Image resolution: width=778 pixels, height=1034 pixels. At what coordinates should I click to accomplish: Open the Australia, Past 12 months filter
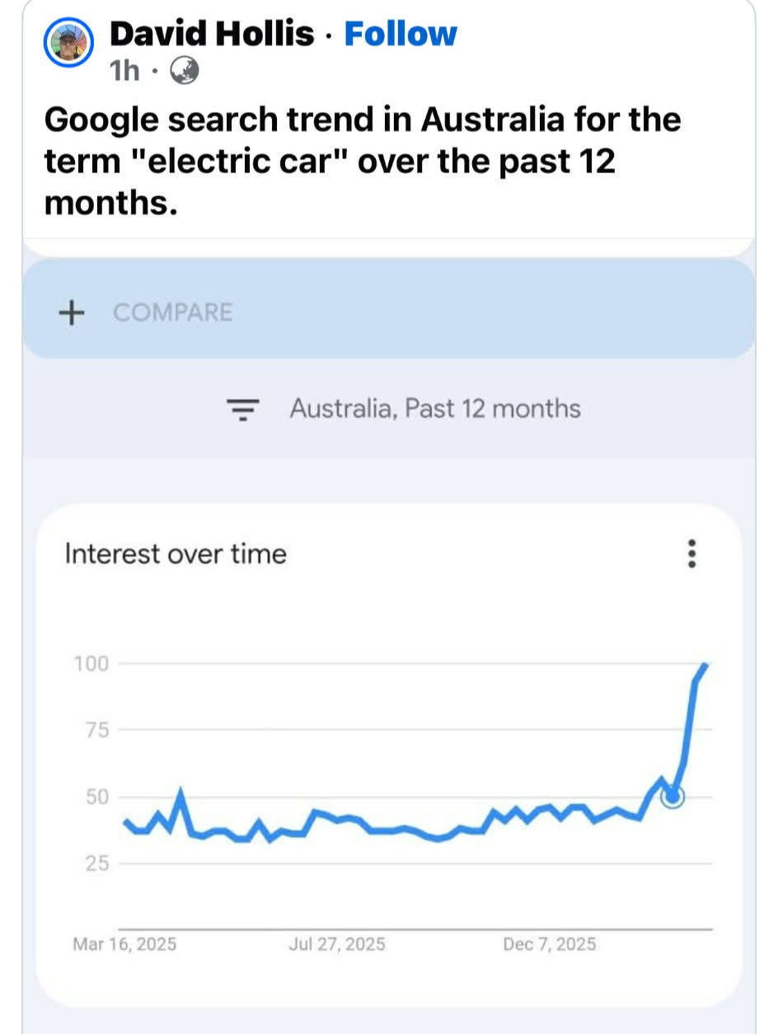pyautogui.click(x=434, y=409)
